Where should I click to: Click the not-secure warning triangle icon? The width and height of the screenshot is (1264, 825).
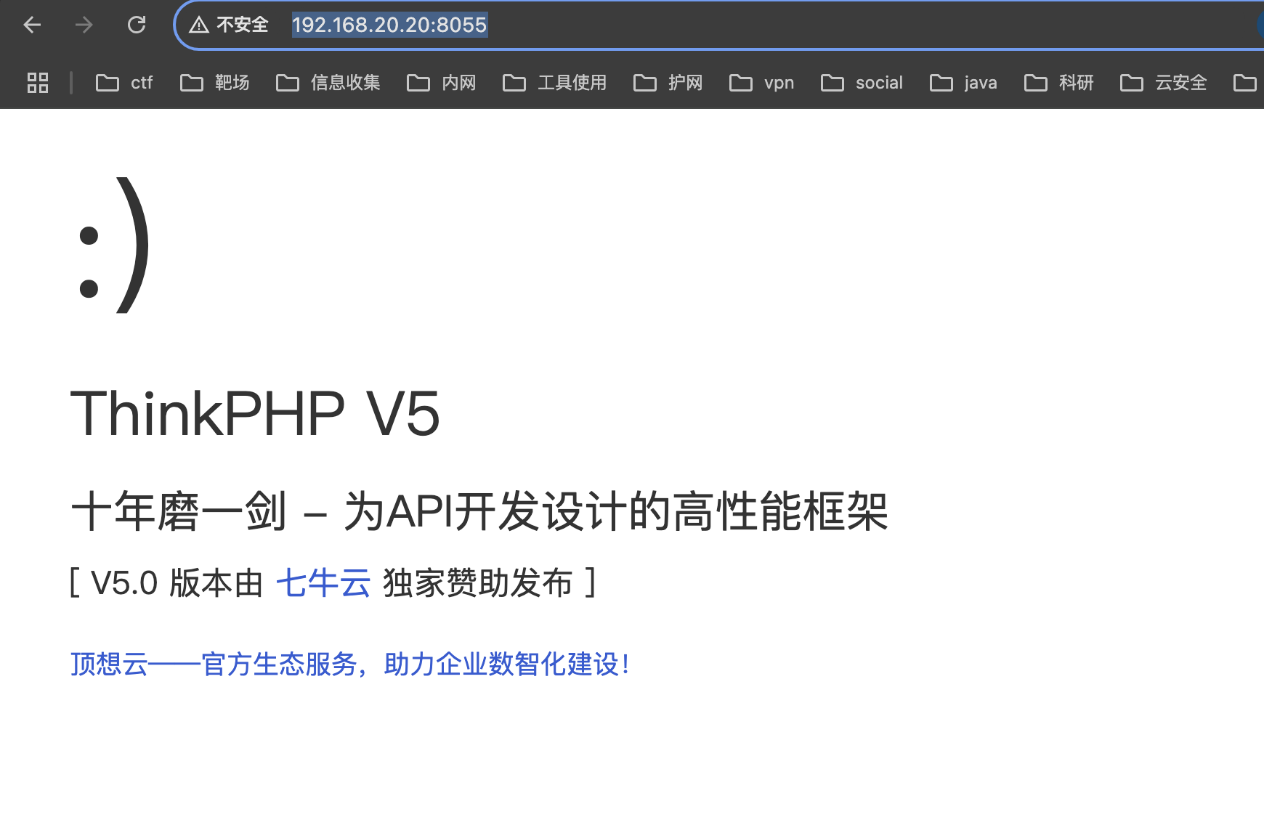click(x=198, y=25)
